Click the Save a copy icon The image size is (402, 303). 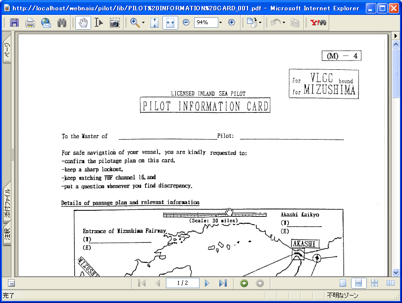pos(14,22)
